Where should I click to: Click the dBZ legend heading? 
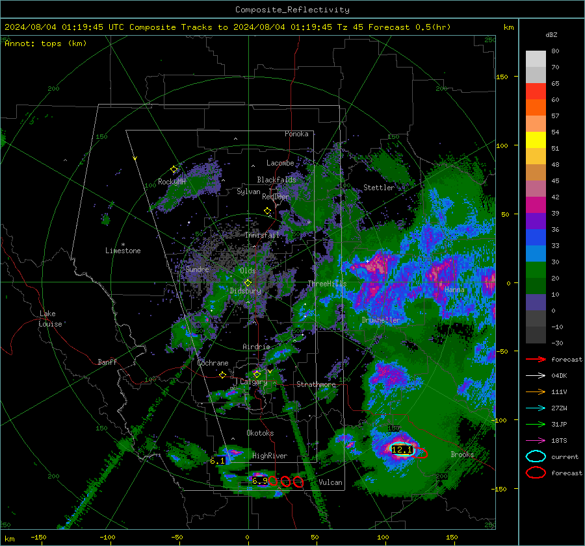click(x=551, y=35)
